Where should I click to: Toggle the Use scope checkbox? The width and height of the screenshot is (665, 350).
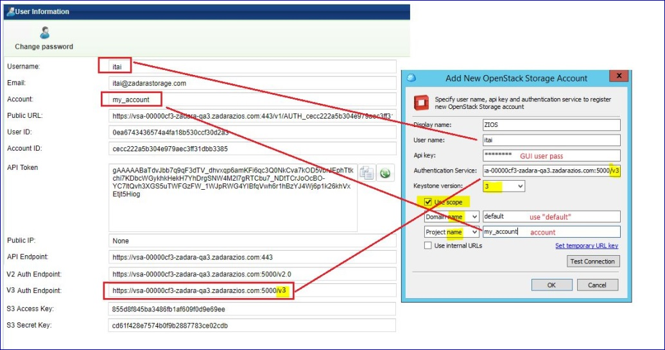(428, 202)
